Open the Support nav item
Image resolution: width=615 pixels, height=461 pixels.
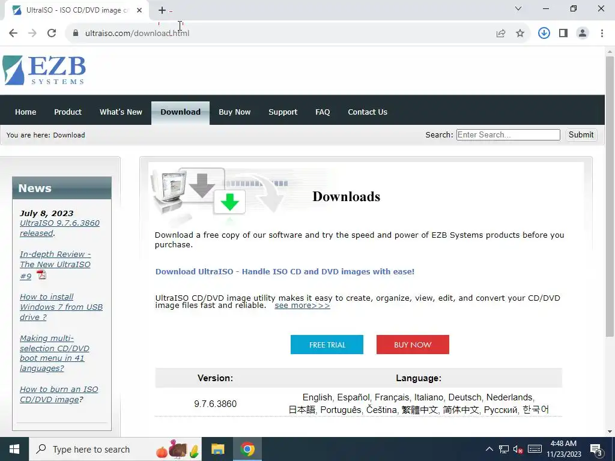coord(283,112)
